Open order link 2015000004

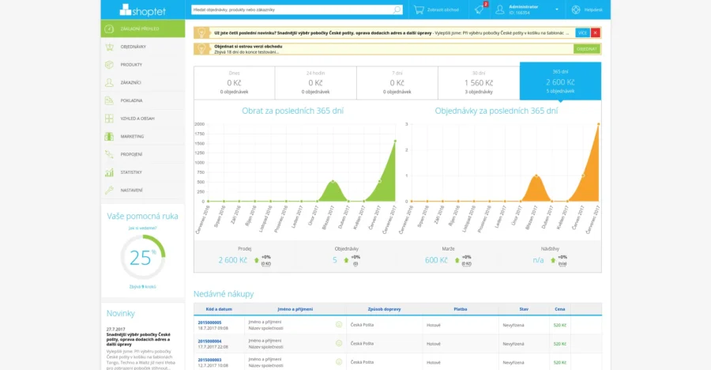209,341
